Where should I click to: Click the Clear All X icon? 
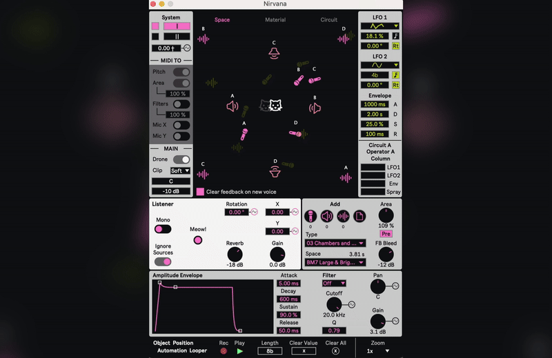335,350
